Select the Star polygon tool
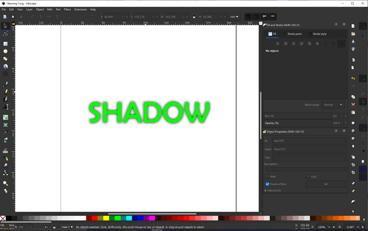This screenshot has height=231, width=368. [5, 59]
